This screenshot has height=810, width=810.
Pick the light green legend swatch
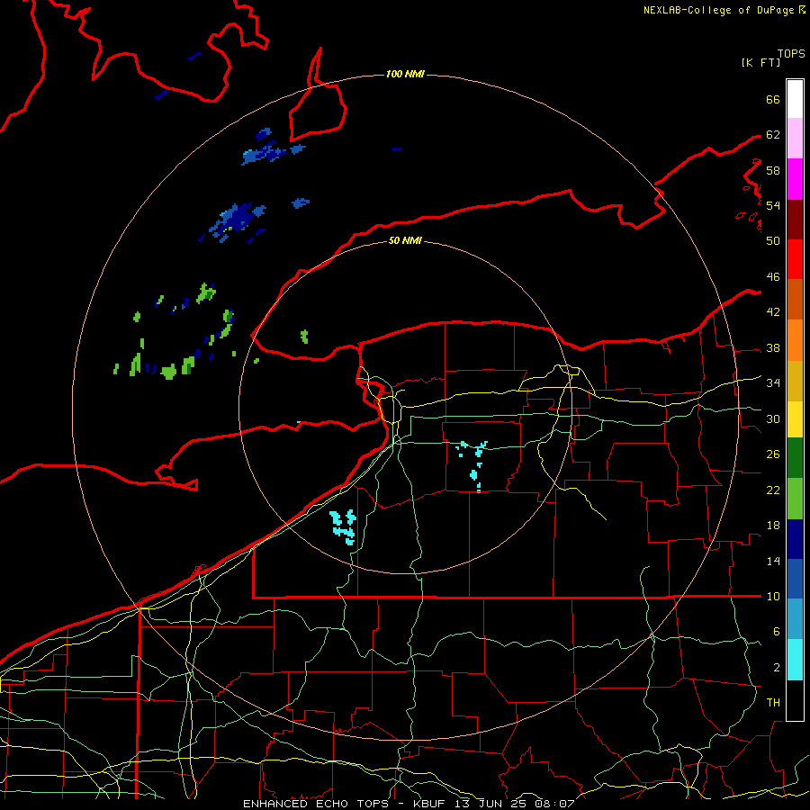click(795, 499)
